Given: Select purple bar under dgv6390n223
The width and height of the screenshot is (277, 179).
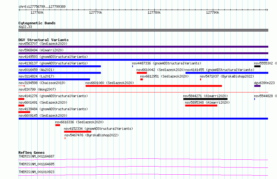Looking at the screenshot, I should [x=257, y=86].
